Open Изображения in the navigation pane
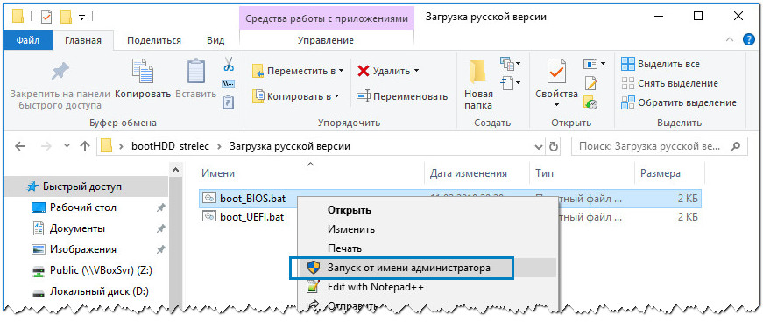This screenshot has height=322, width=763. (82, 249)
